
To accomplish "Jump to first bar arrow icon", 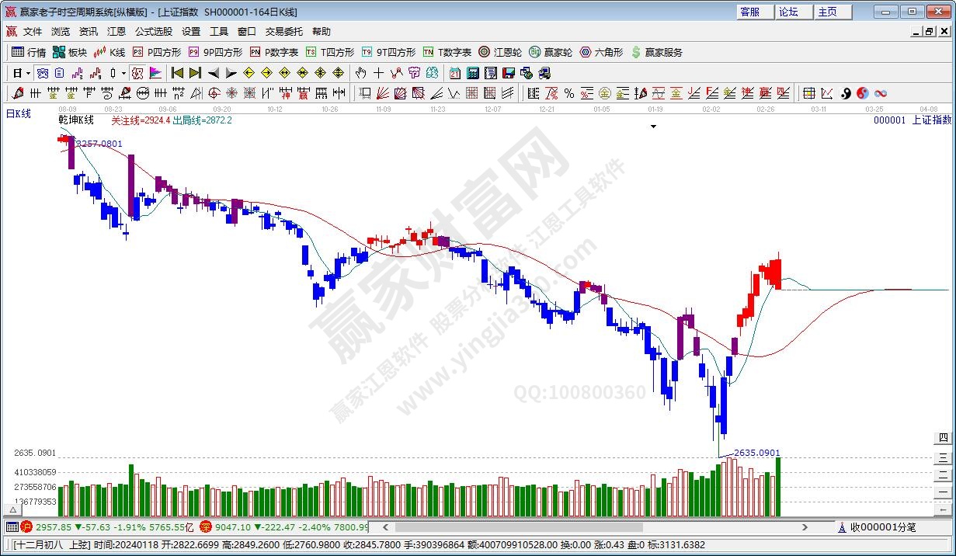I will 177,73.
